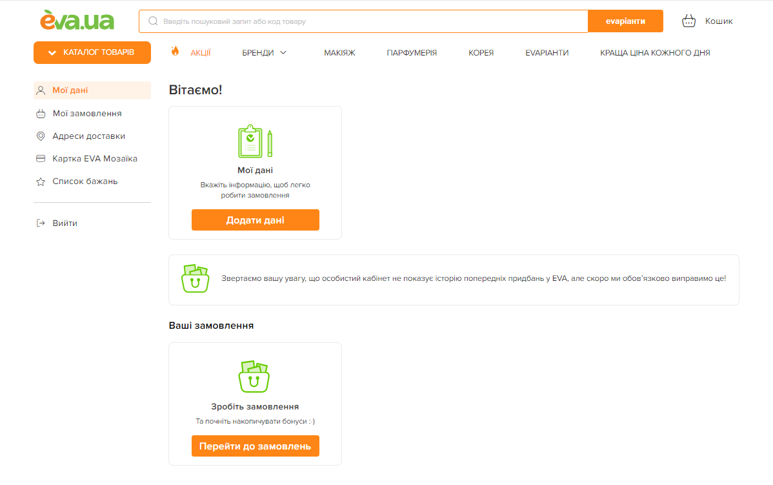Open Адреси доставки in the sidebar

(x=89, y=136)
